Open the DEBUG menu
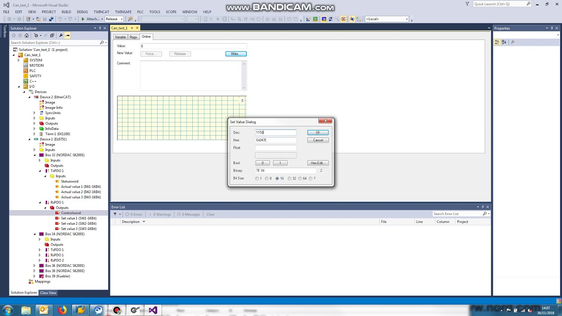This screenshot has height=316, width=562. (x=82, y=12)
